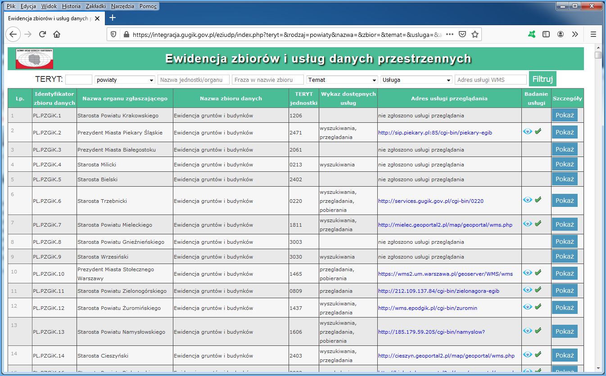Screen dimensions: 606x376
Task: Green check for Starosta Trzebnicki service
Action: (x=538, y=200)
